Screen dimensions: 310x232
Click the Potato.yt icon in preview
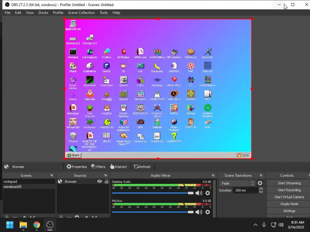pos(191,52)
